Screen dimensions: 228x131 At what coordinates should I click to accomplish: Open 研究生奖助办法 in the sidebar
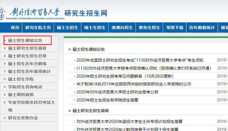click(x=23, y=118)
